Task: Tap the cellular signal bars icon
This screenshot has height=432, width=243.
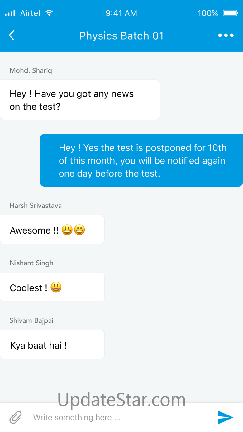Action: (x=10, y=13)
